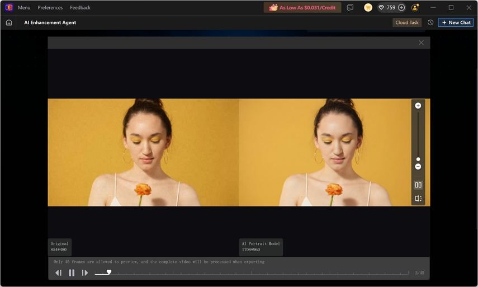Click the enhanced video preview image
478x287 pixels.
pyautogui.click(x=334, y=152)
